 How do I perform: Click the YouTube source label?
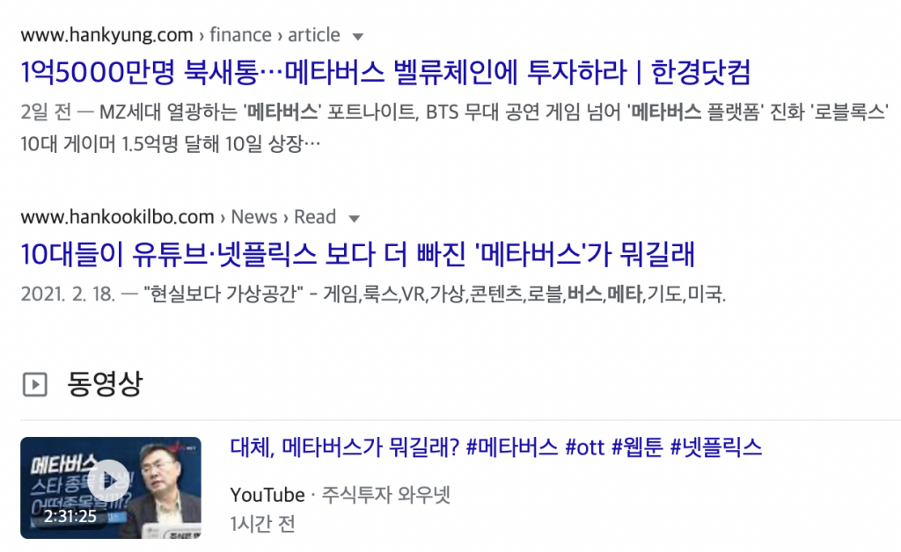point(267,495)
